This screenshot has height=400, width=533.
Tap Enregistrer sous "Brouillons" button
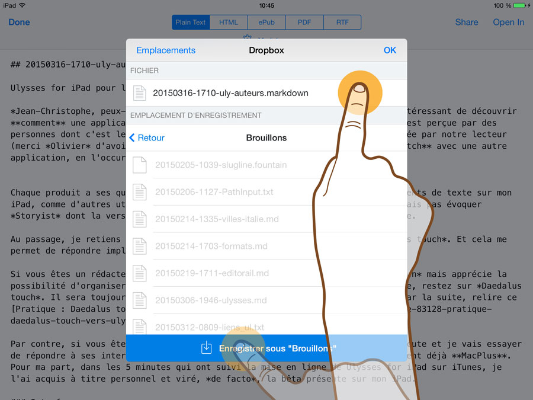(266, 348)
